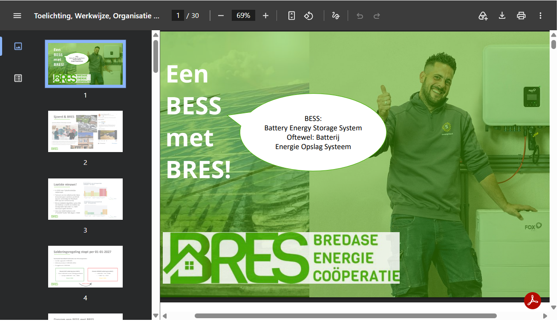Click the red Adobe Acrobat floating button

(x=532, y=300)
